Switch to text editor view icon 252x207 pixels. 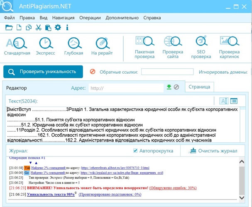tap(224, 101)
